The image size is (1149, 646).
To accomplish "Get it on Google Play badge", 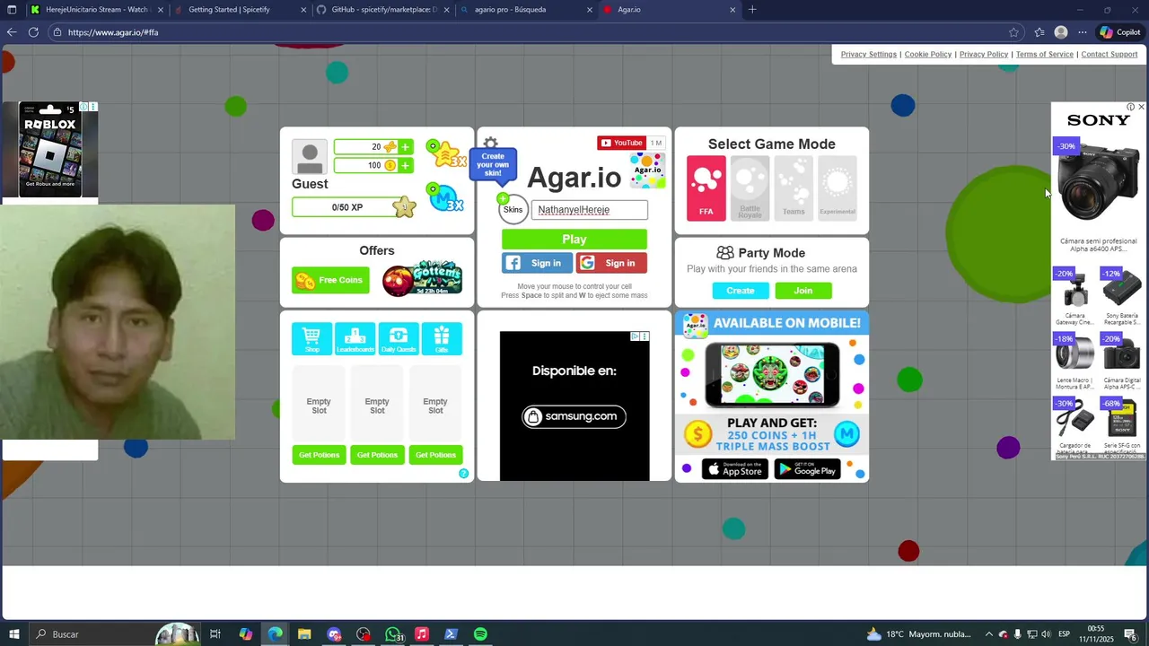I will pos(807,469).
